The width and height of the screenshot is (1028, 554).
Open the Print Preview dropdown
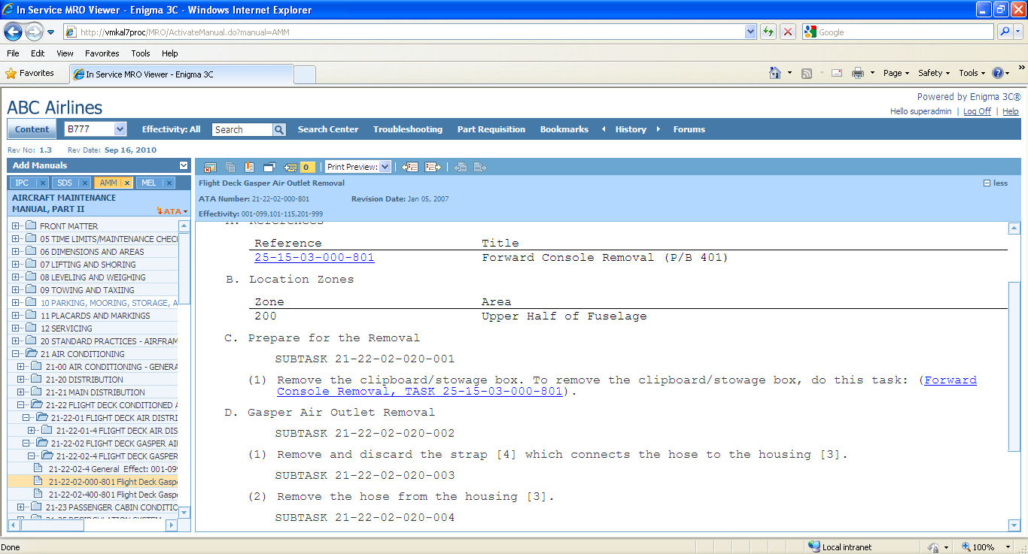tap(385, 167)
